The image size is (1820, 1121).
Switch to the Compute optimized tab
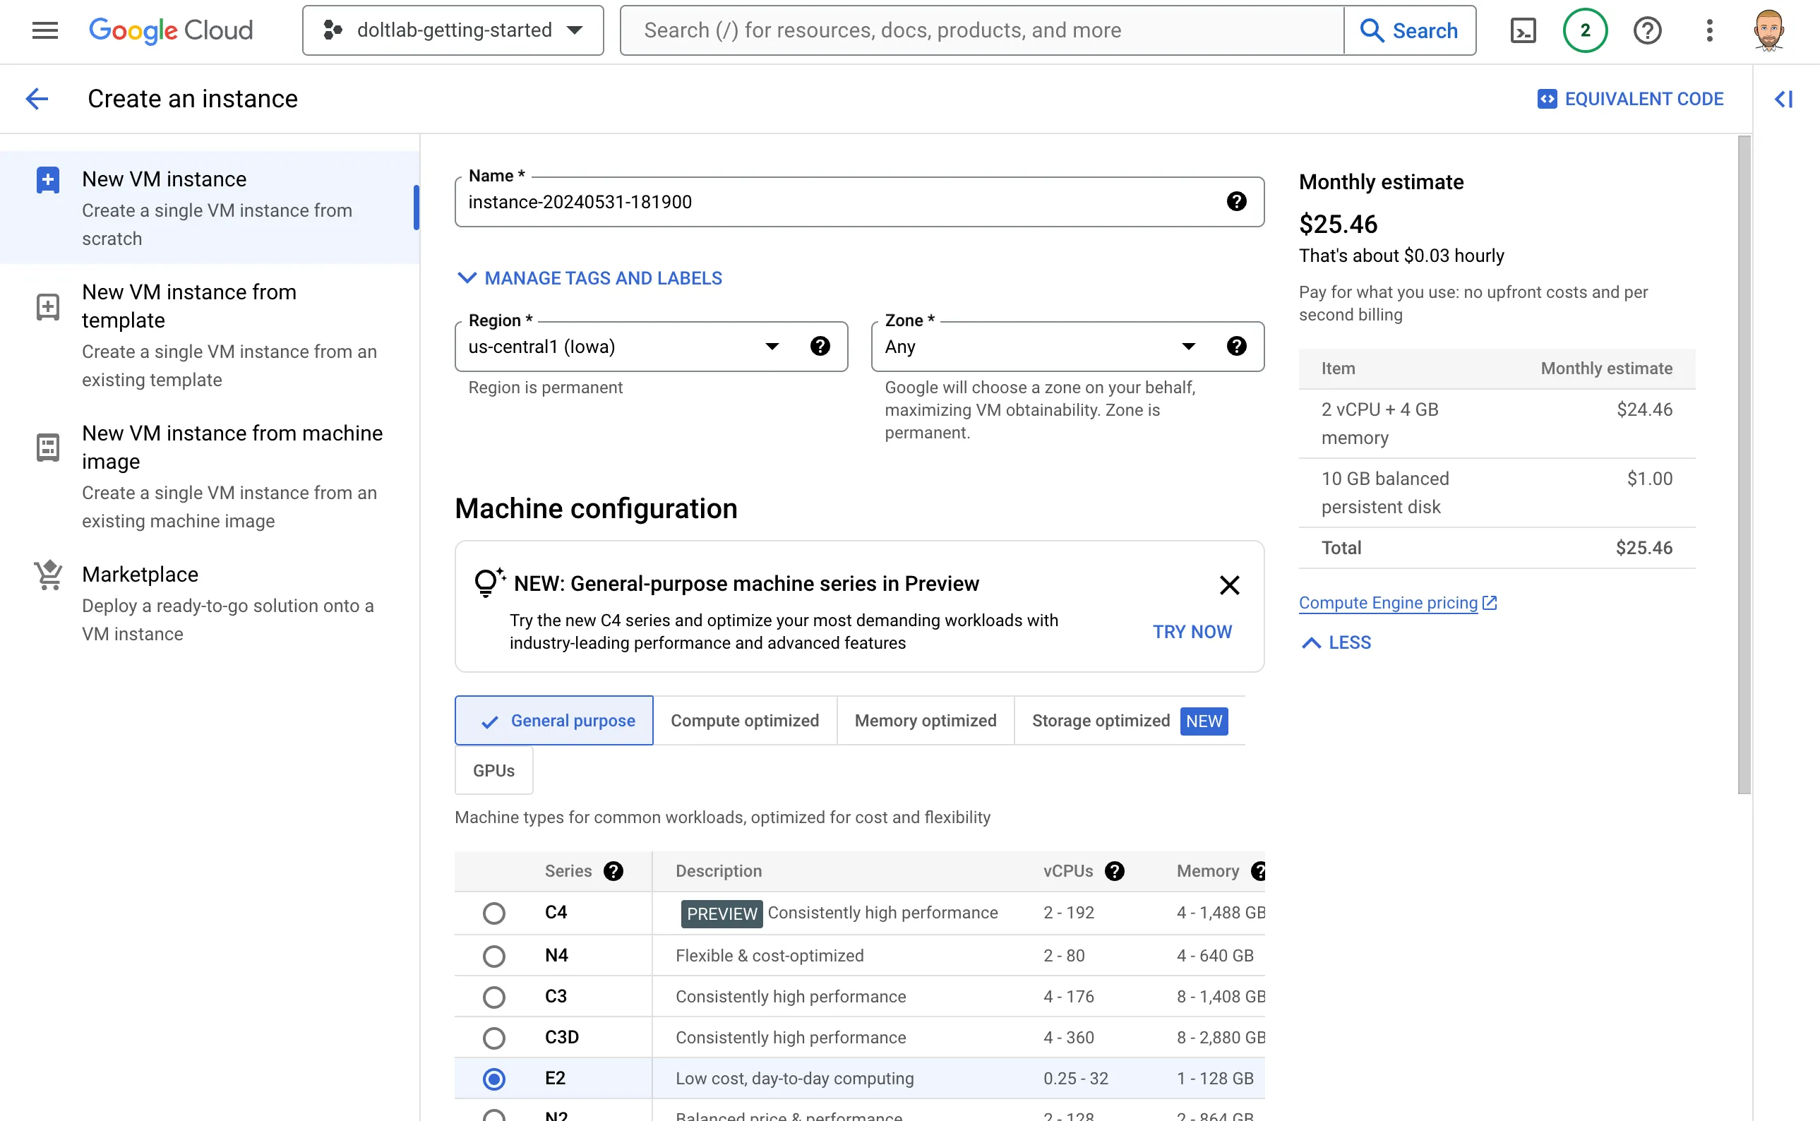[744, 720]
